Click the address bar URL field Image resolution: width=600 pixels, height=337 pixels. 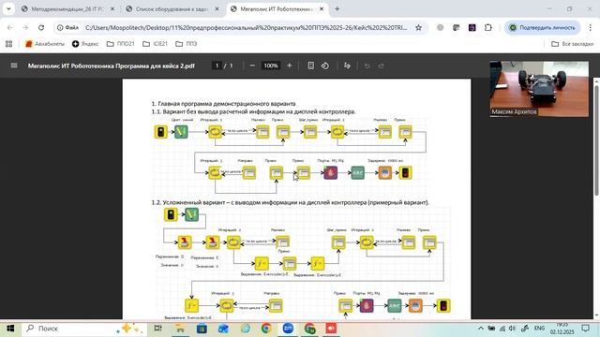[246, 27]
